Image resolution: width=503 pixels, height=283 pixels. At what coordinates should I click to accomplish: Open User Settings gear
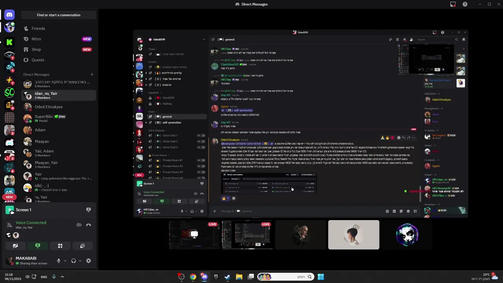(x=88, y=261)
